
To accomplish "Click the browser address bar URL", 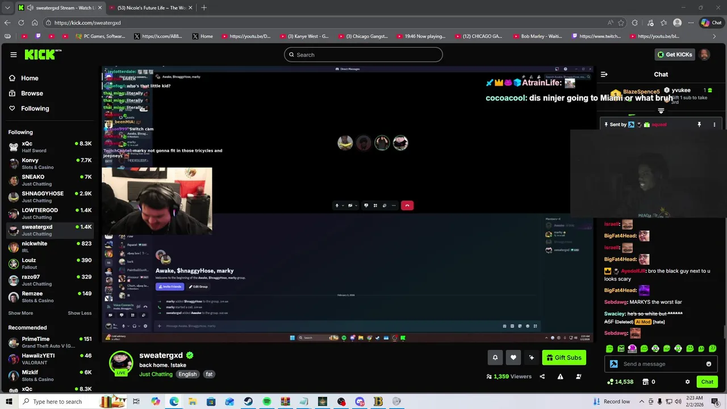I will coord(88,23).
